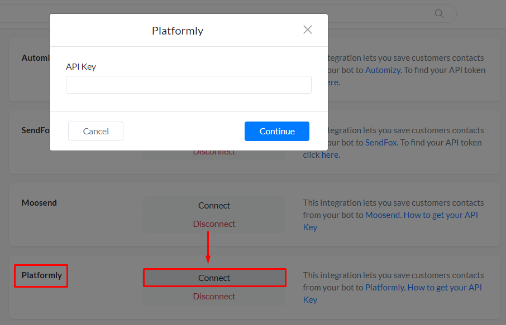Click the Platformly Connect button

[x=214, y=278]
